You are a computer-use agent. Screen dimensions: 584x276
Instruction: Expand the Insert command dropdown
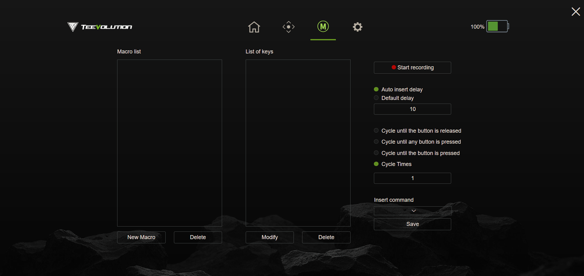click(x=413, y=211)
